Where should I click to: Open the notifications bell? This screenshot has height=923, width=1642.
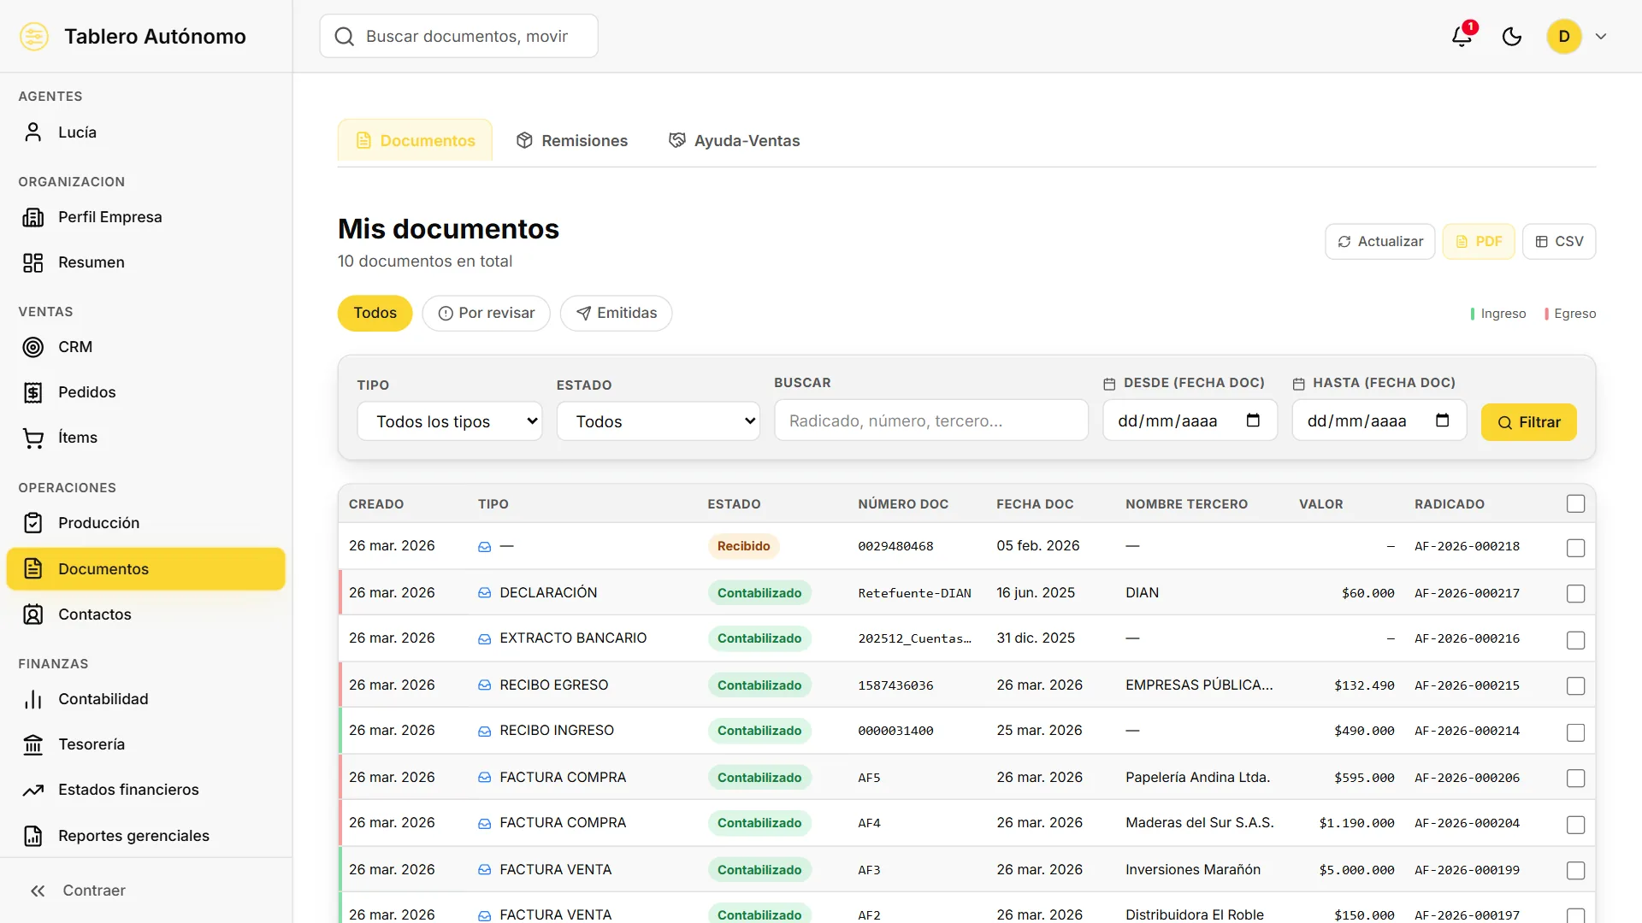tap(1462, 36)
